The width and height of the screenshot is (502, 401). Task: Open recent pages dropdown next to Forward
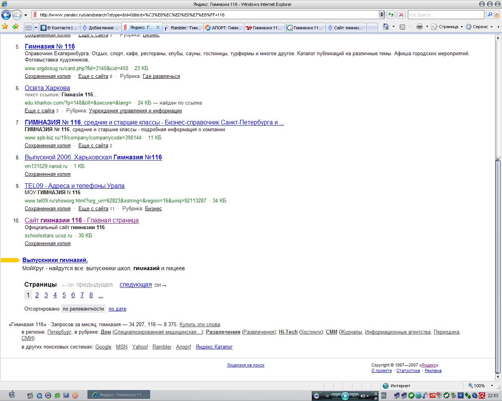[x=25, y=15]
